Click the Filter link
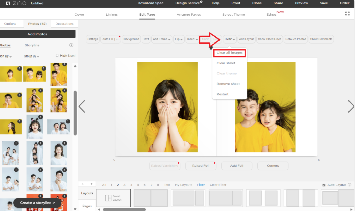 pyautogui.click(x=201, y=185)
